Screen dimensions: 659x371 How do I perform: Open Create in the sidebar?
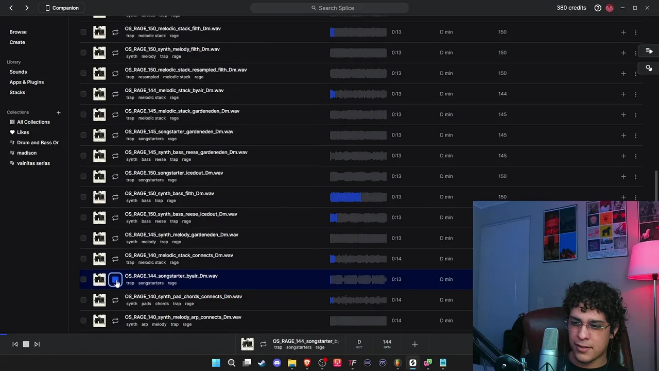(x=17, y=42)
